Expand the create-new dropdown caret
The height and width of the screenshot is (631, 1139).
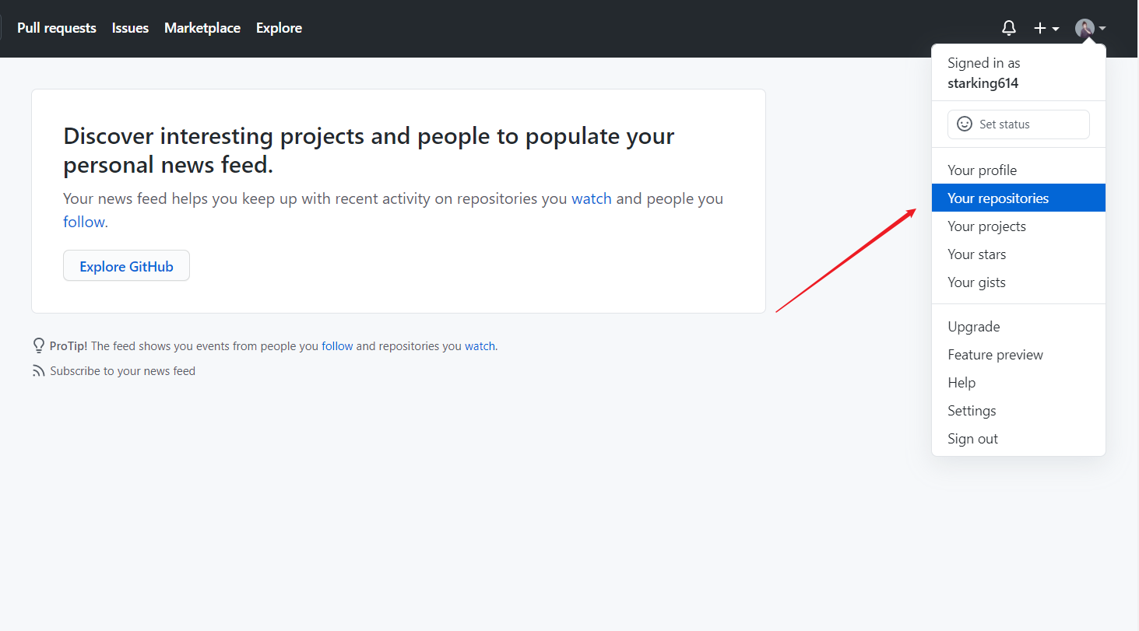tap(1056, 29)
